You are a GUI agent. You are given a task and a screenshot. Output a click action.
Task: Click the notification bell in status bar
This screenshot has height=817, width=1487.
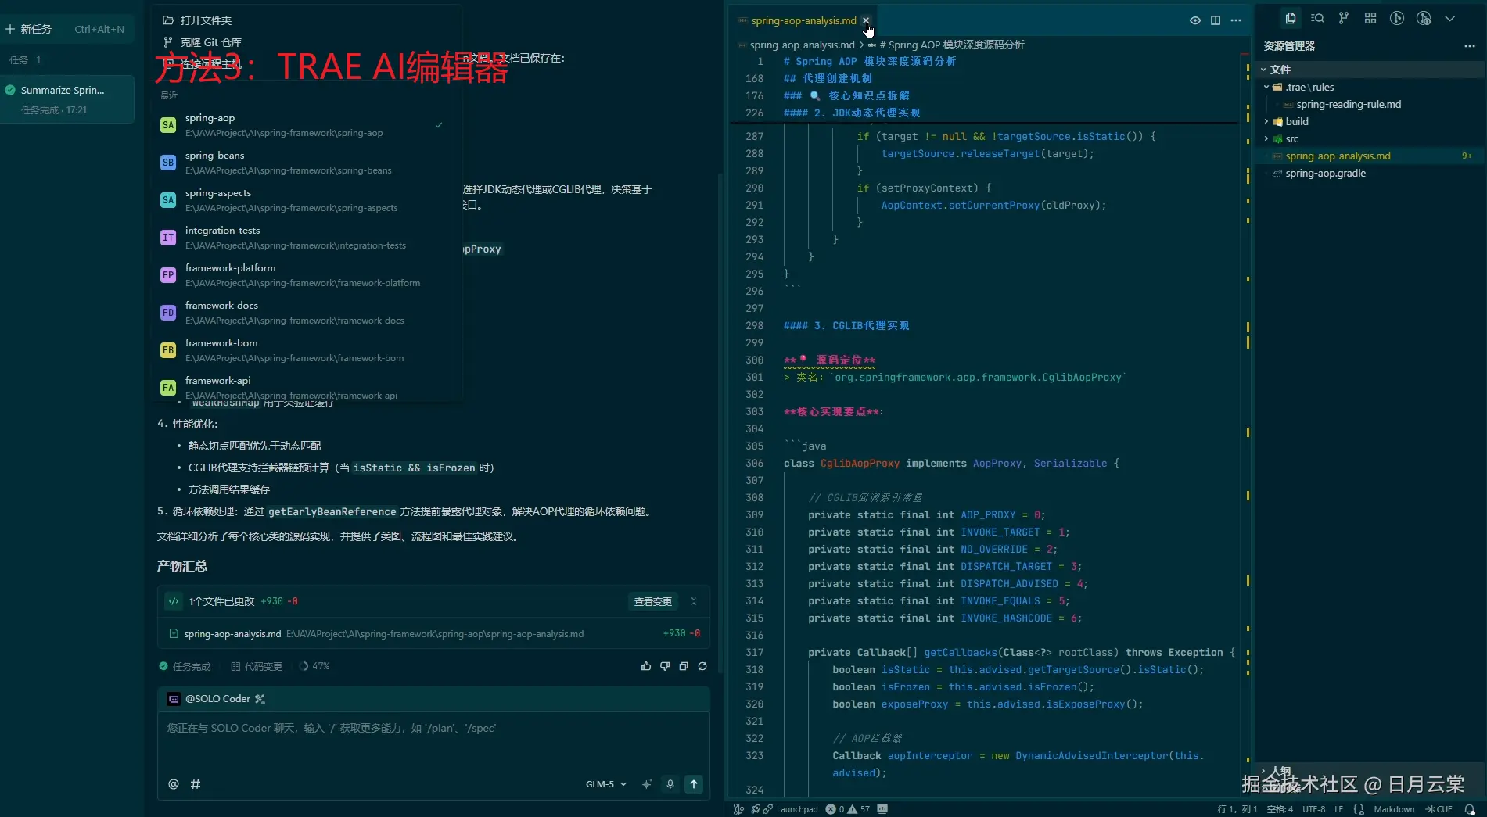pos(1469,809)
